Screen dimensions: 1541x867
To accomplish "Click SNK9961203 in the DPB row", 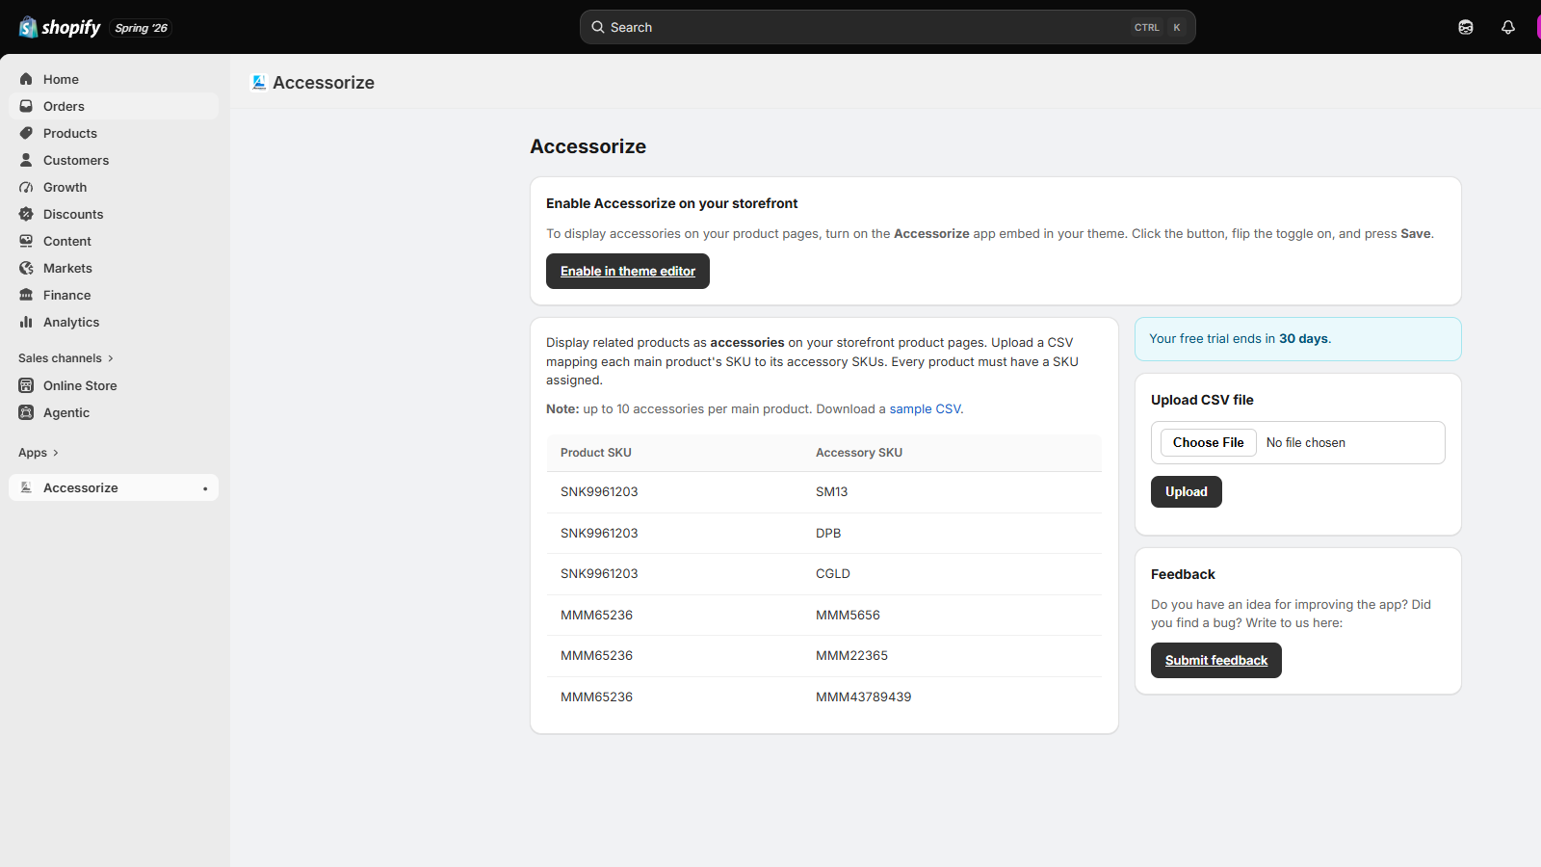I will [599, 533].
